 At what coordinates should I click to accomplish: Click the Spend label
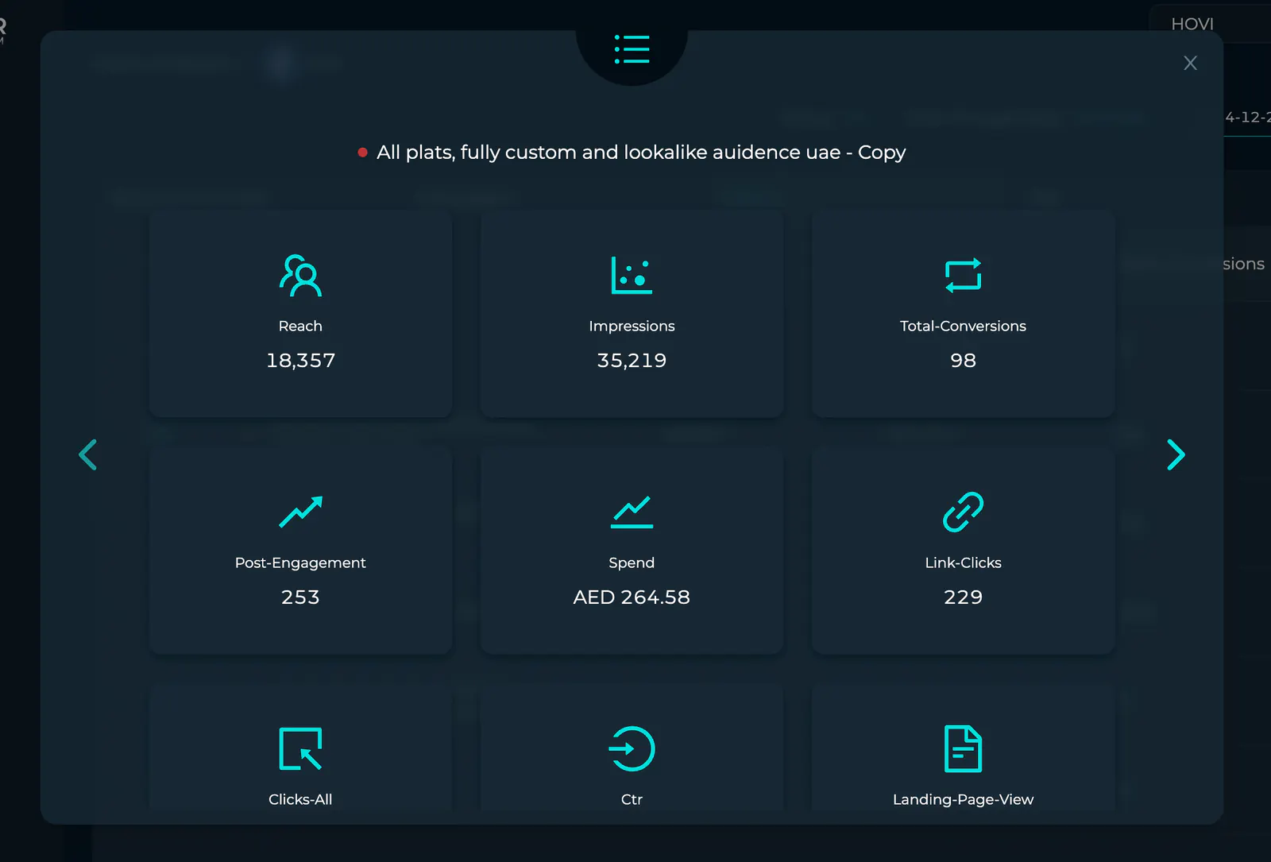pyautogui.click(x=632, y=562)
